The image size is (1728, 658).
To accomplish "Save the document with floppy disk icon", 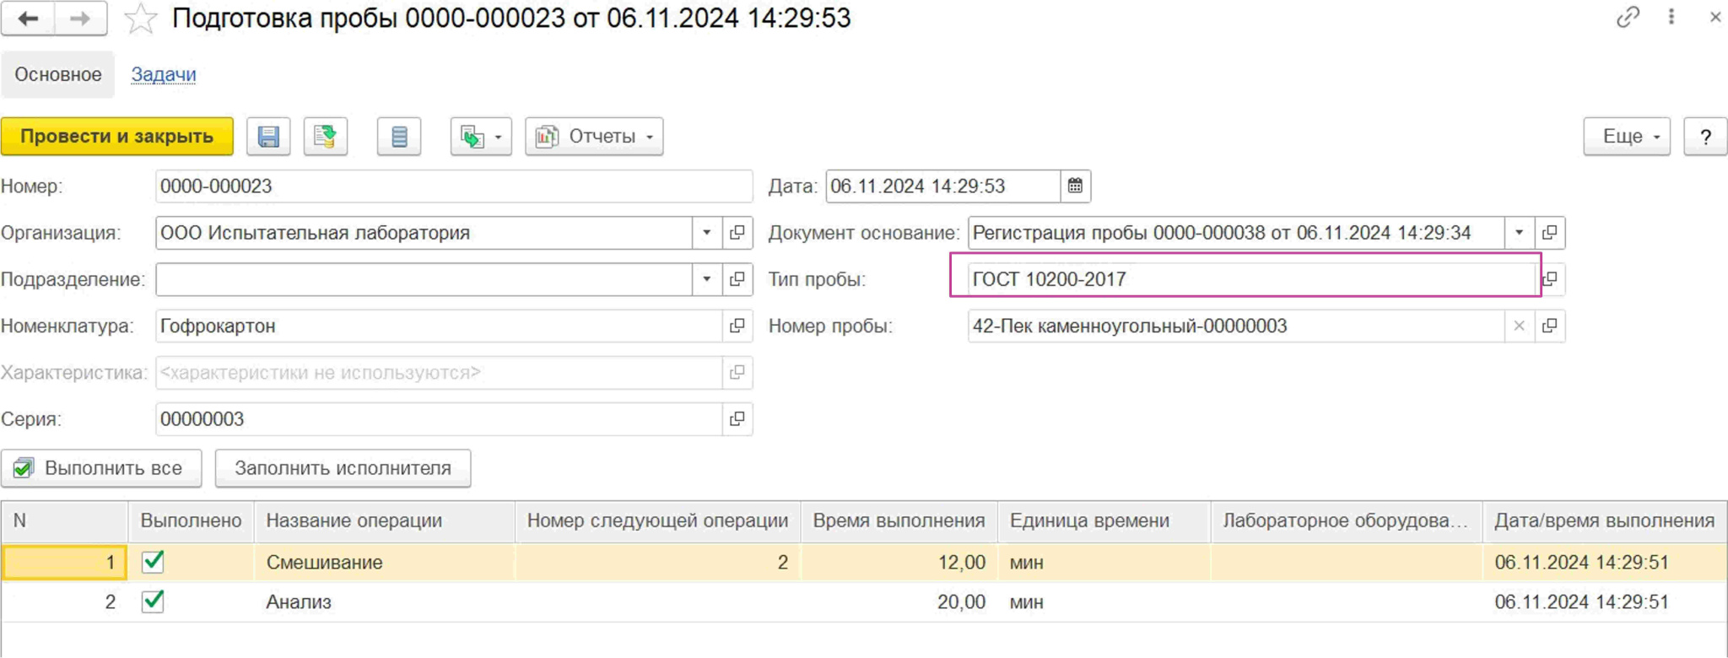I will (268, 137).
